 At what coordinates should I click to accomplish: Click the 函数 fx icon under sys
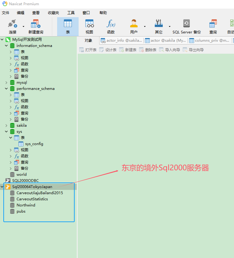click(x=17, y=156)
